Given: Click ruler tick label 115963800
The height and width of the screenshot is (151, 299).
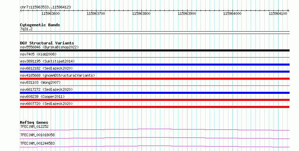Looking at the screenshot, I should pyautogui.click(x=141, y=13).
